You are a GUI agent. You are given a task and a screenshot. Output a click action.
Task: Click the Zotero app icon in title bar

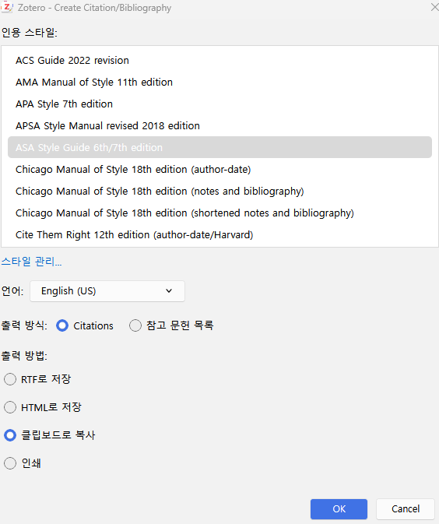click(x=7, y=7)
